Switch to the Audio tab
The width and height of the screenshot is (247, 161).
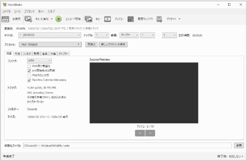coord(45,54)
